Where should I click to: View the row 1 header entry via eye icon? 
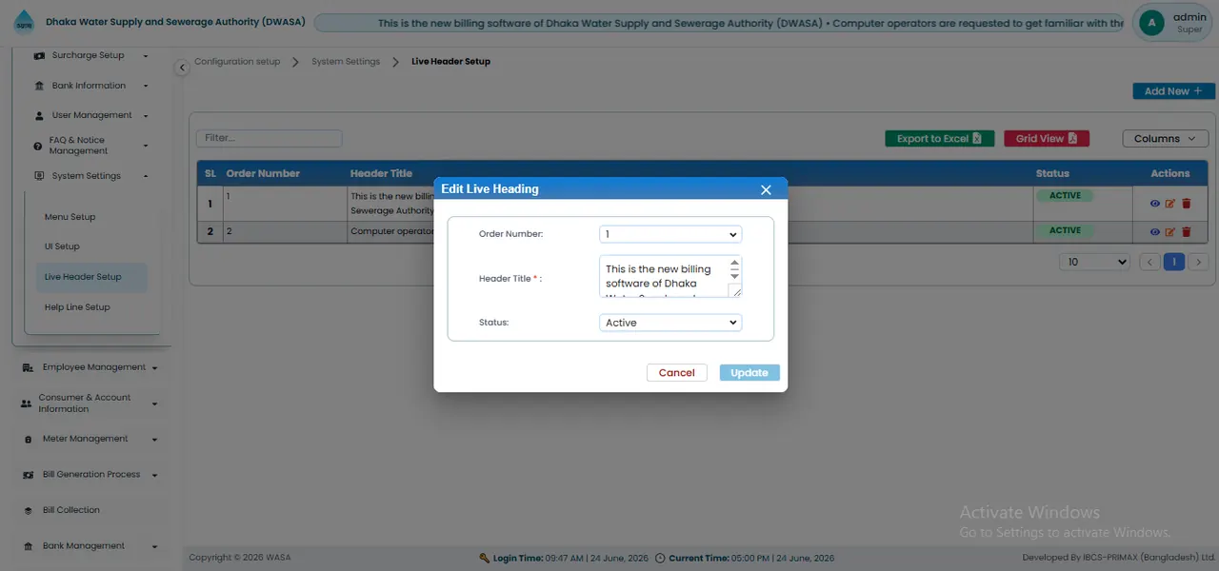1155,204
